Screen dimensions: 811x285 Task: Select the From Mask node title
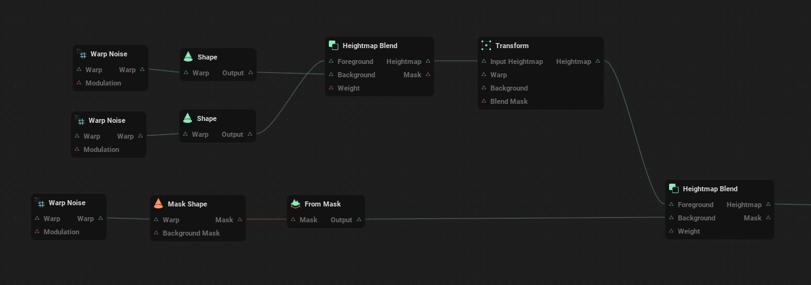coord(322,204)
